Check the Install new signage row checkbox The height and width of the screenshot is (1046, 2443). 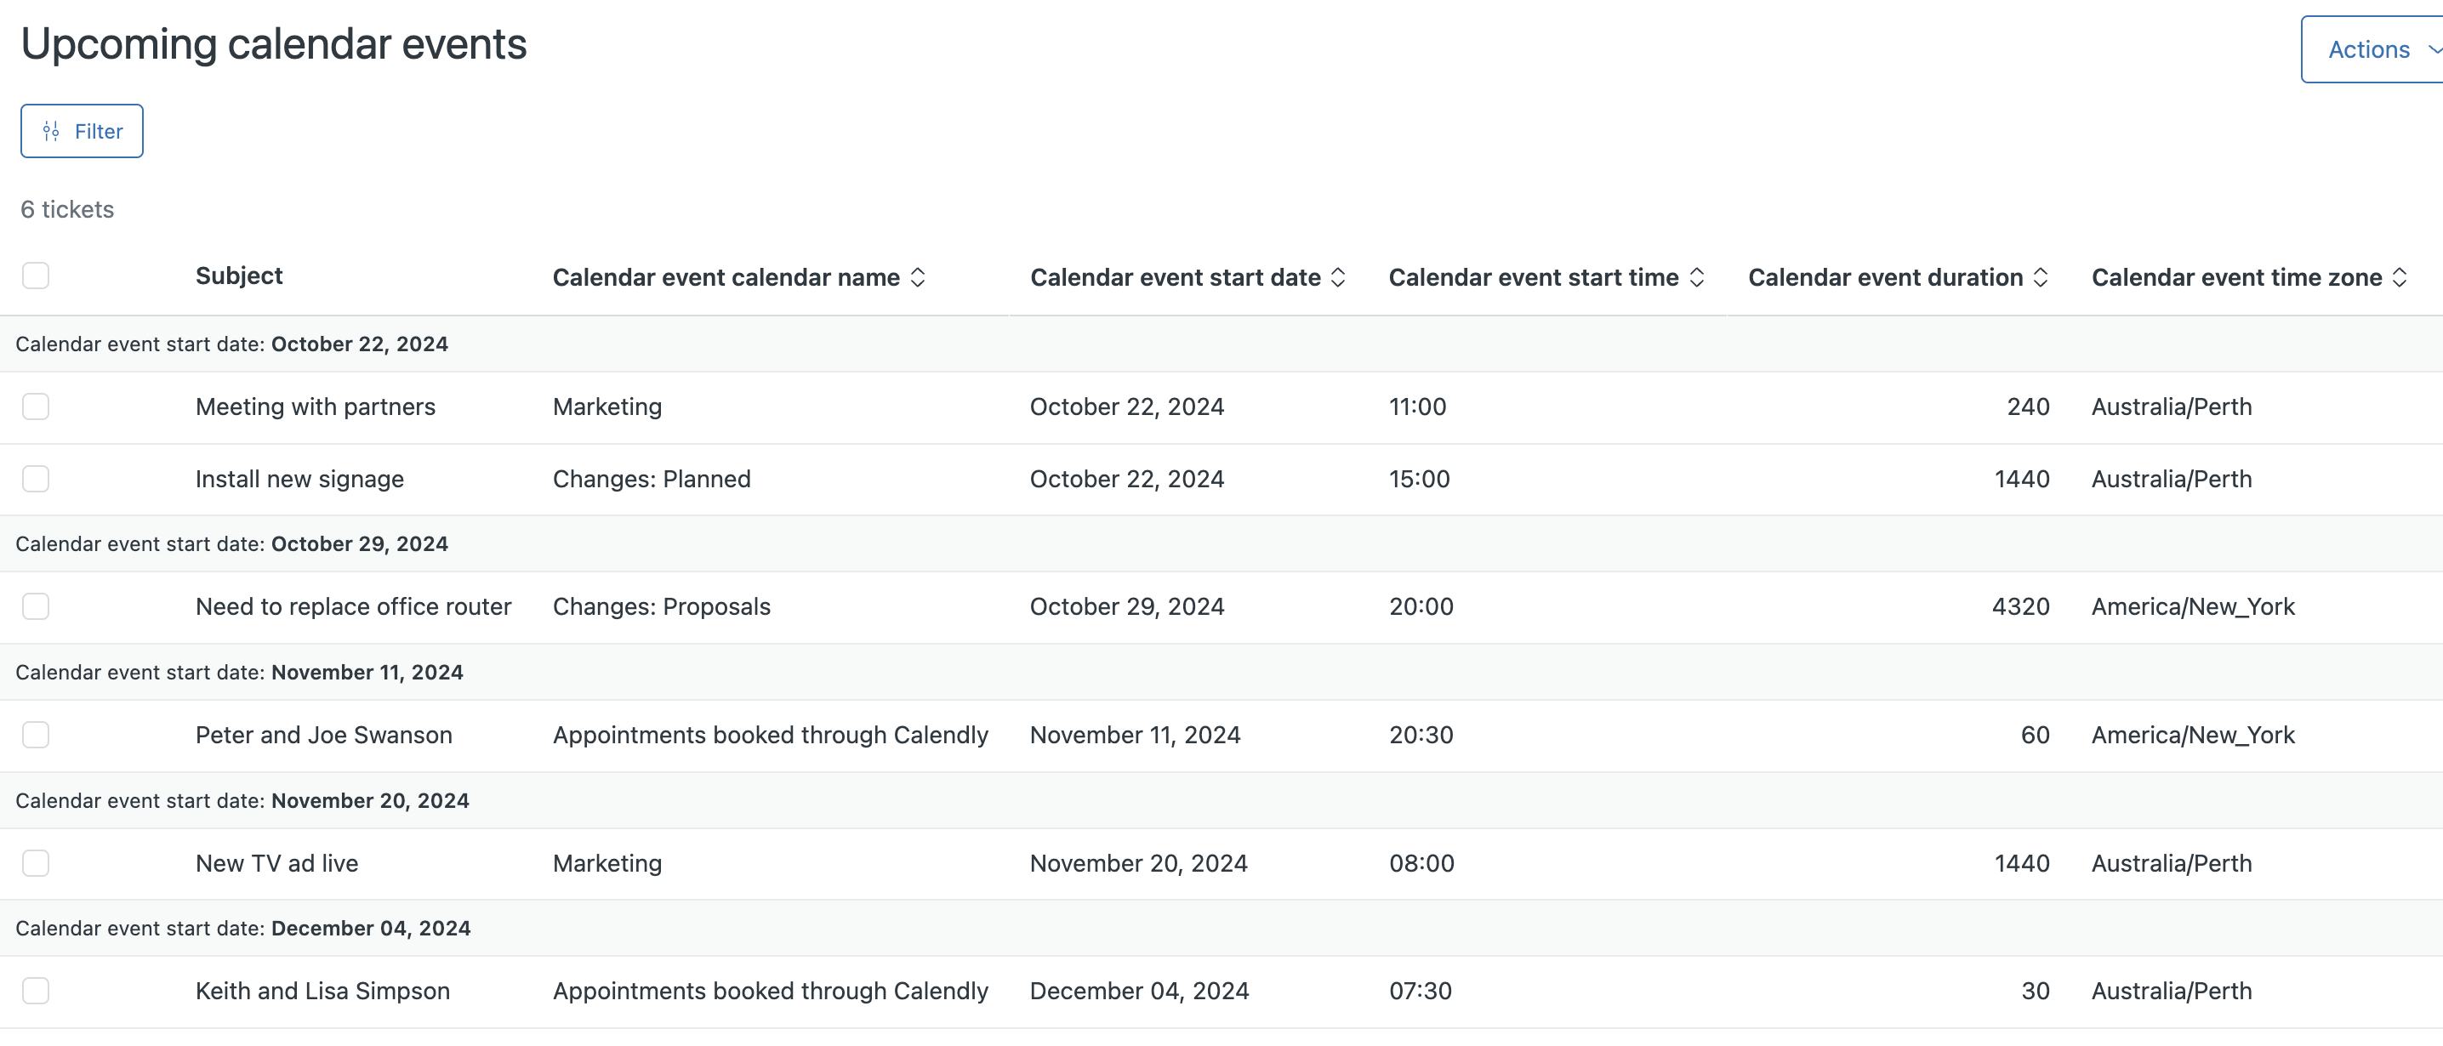point(36,479)
